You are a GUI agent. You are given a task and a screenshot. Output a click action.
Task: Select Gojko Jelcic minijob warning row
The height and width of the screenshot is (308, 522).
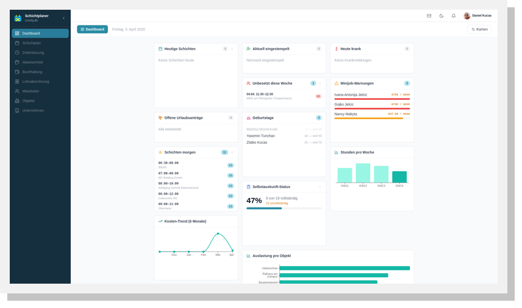click(372, 105)
